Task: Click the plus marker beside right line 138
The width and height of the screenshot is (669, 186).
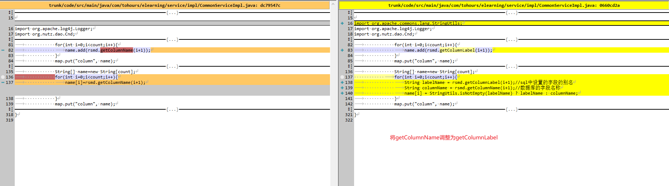Action: [x=342, y=82]
